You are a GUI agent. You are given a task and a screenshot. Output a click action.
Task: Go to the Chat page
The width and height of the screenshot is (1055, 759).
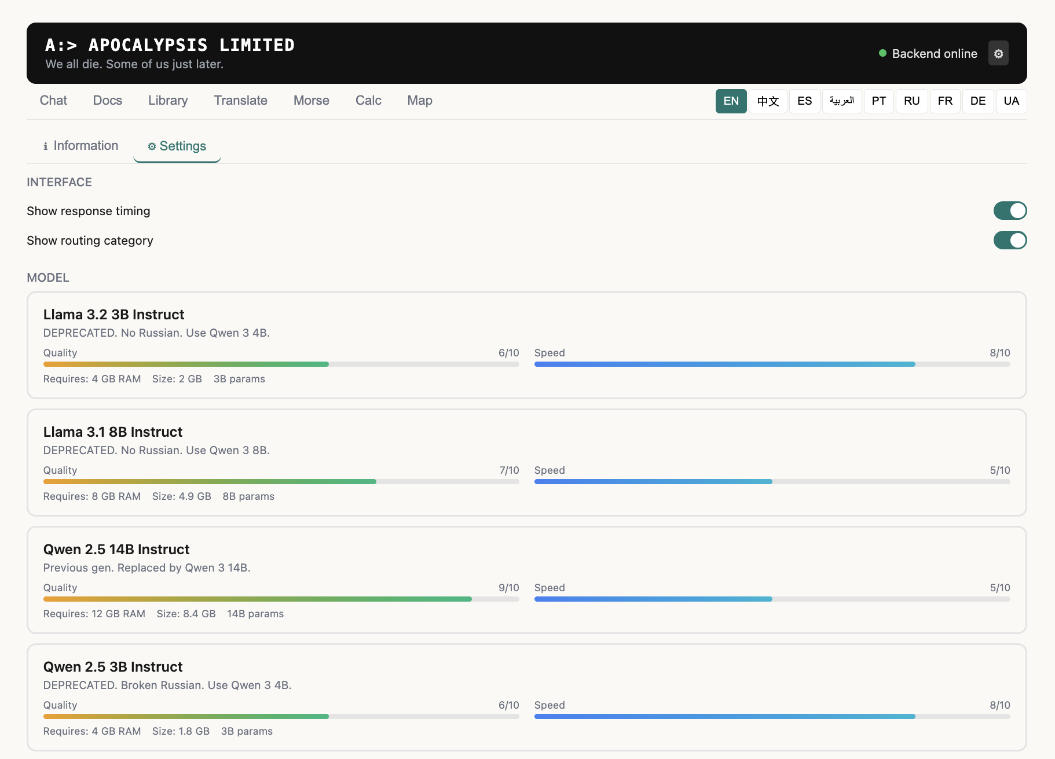click(53, 100)
